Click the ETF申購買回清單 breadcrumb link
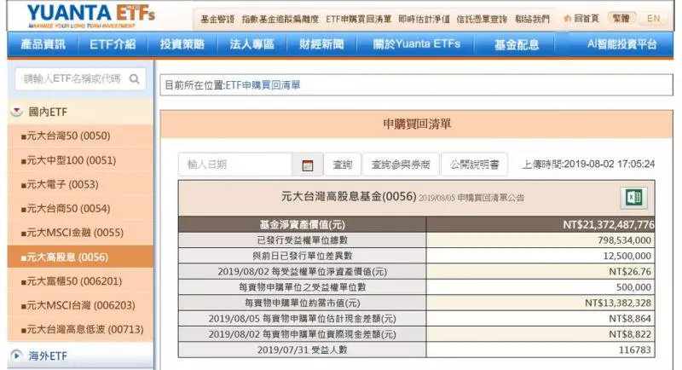 click(263, 85)
